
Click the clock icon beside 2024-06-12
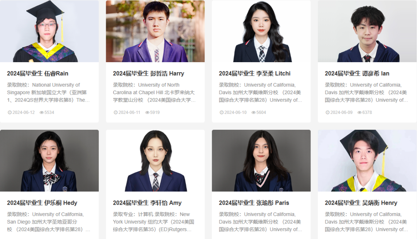point(10,112)
